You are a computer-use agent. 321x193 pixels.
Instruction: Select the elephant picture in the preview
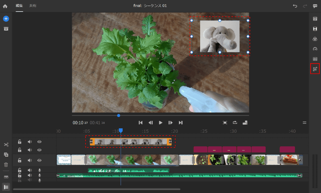pyautogui.click(x=219, y=36)
